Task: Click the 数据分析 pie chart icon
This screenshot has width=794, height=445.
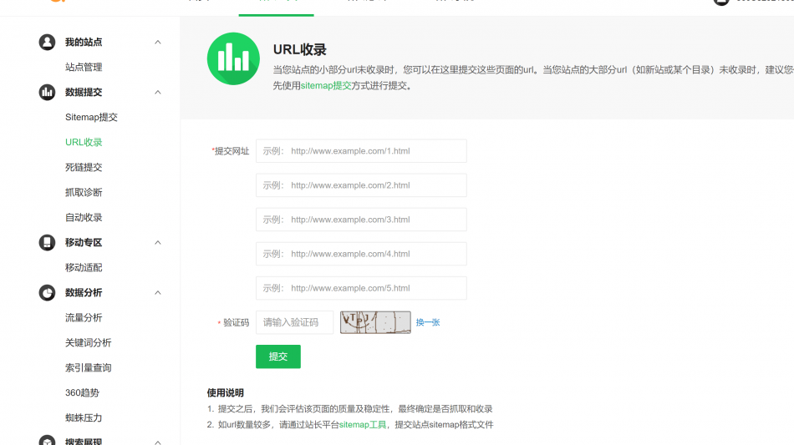Action: pyautogui.click(x=47, y=292)
